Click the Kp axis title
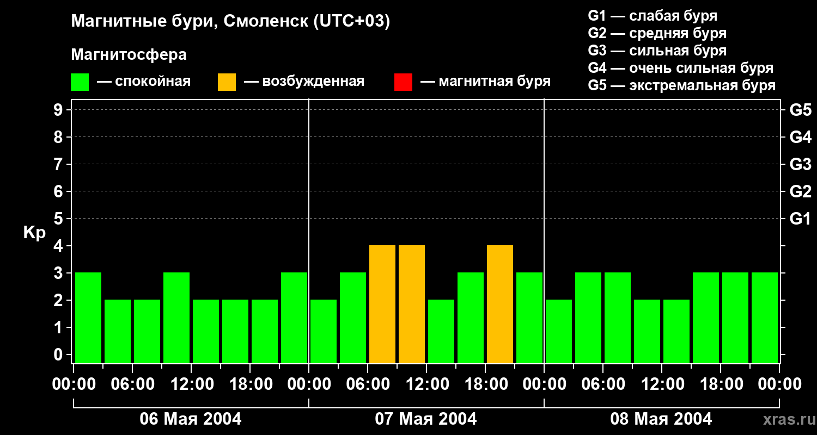Screen dimensions: 817x435 pyautogui.click(x=35, y=233)
